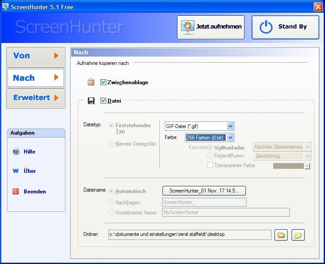Screen dimensions: 325x264
Task: Click the Beenden link
Action: [x=35, y=192]
